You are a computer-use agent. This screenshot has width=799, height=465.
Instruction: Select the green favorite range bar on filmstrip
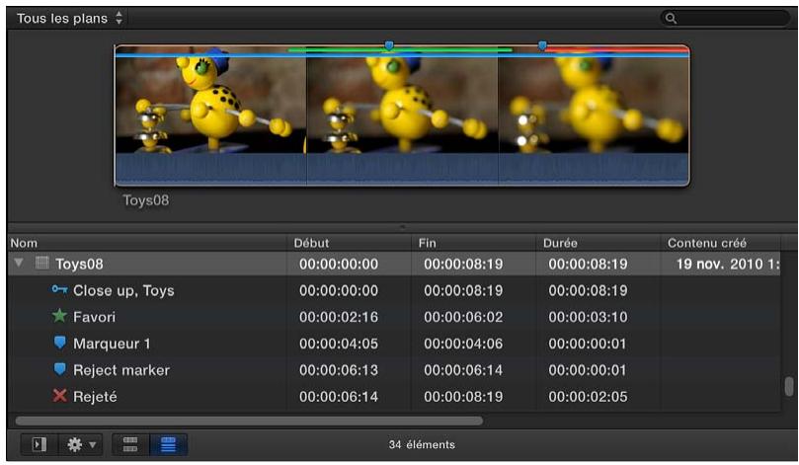(x=400, y=50)
